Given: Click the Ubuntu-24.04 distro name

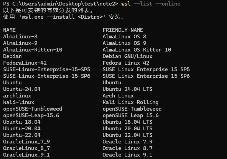Looking at the screenshot, I should point(22,89).
